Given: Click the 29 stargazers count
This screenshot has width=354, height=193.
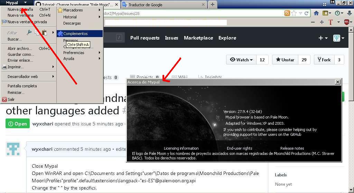Looking at the screenshot, I should pyautogui.click(x=304, y=60).
